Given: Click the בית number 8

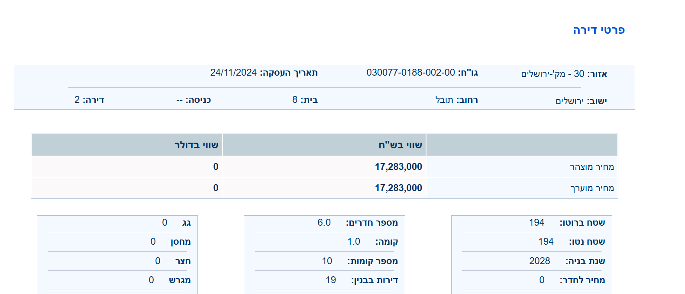Looking at the screenshot, I should [295, 100].
